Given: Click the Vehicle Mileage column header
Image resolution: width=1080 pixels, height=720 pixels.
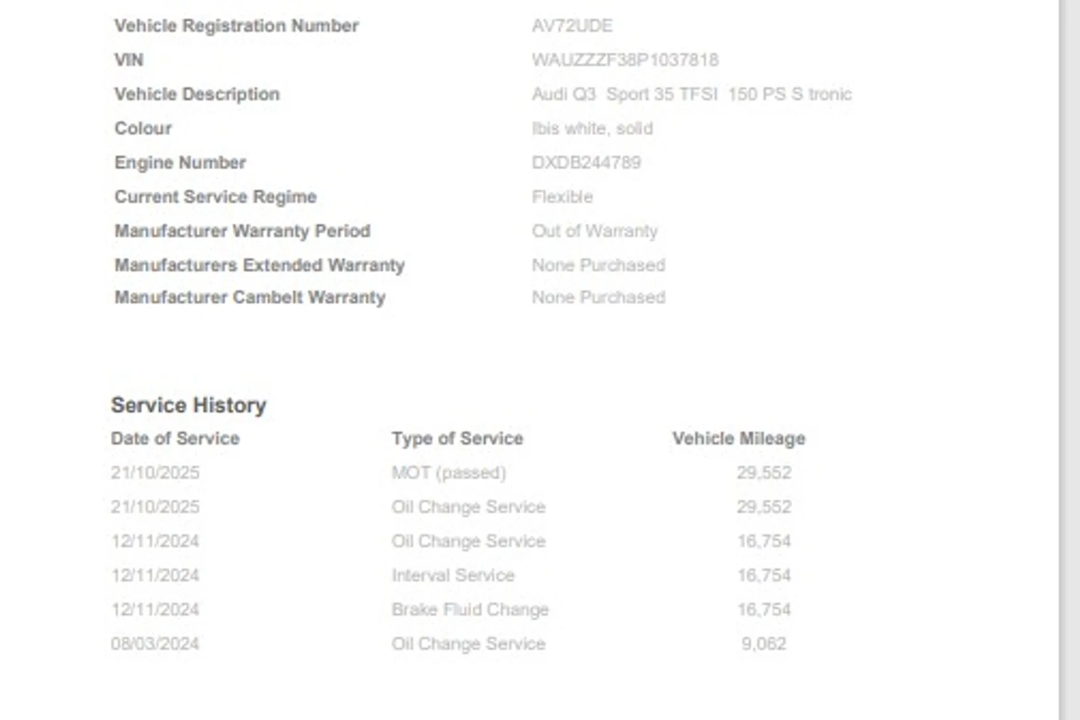Looking at the screenshot, I should point(739,439).
